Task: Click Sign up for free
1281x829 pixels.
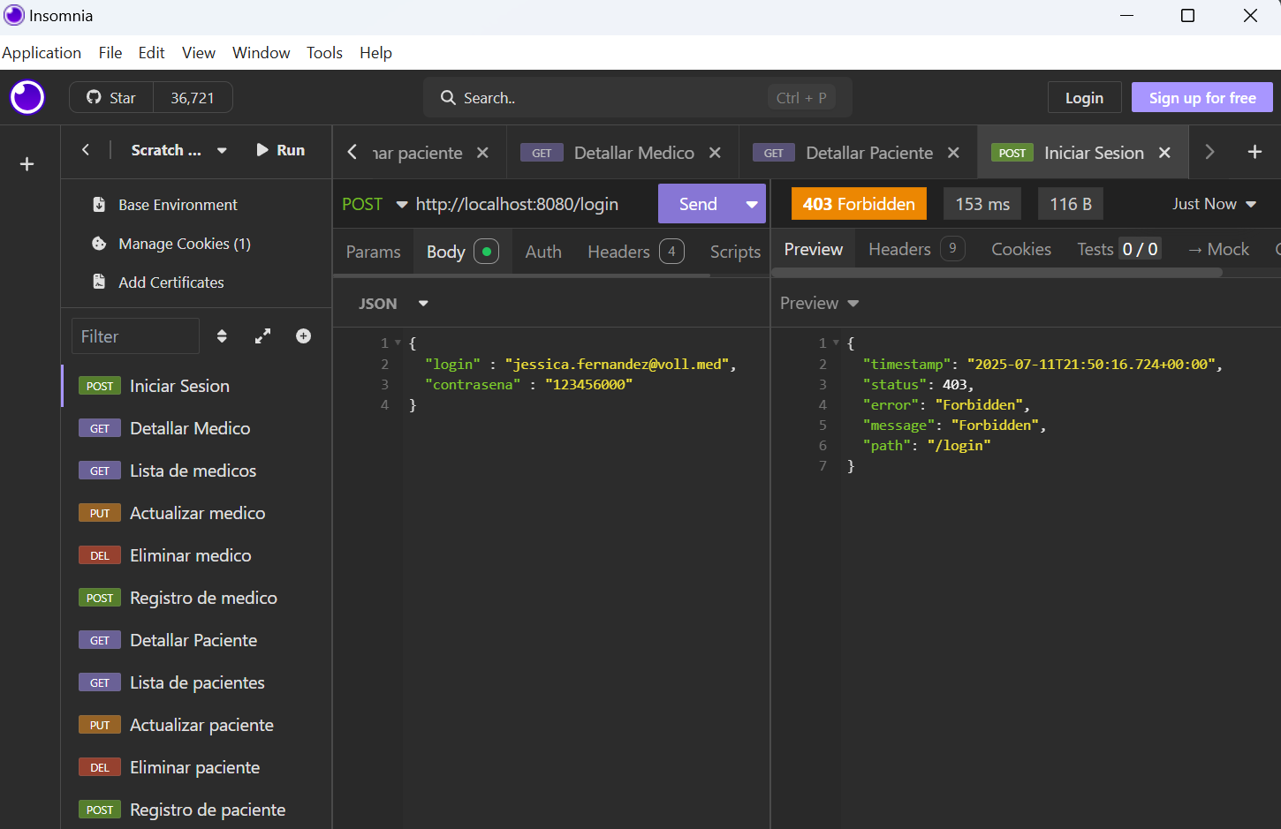Action: click(x=1201, y=98)
